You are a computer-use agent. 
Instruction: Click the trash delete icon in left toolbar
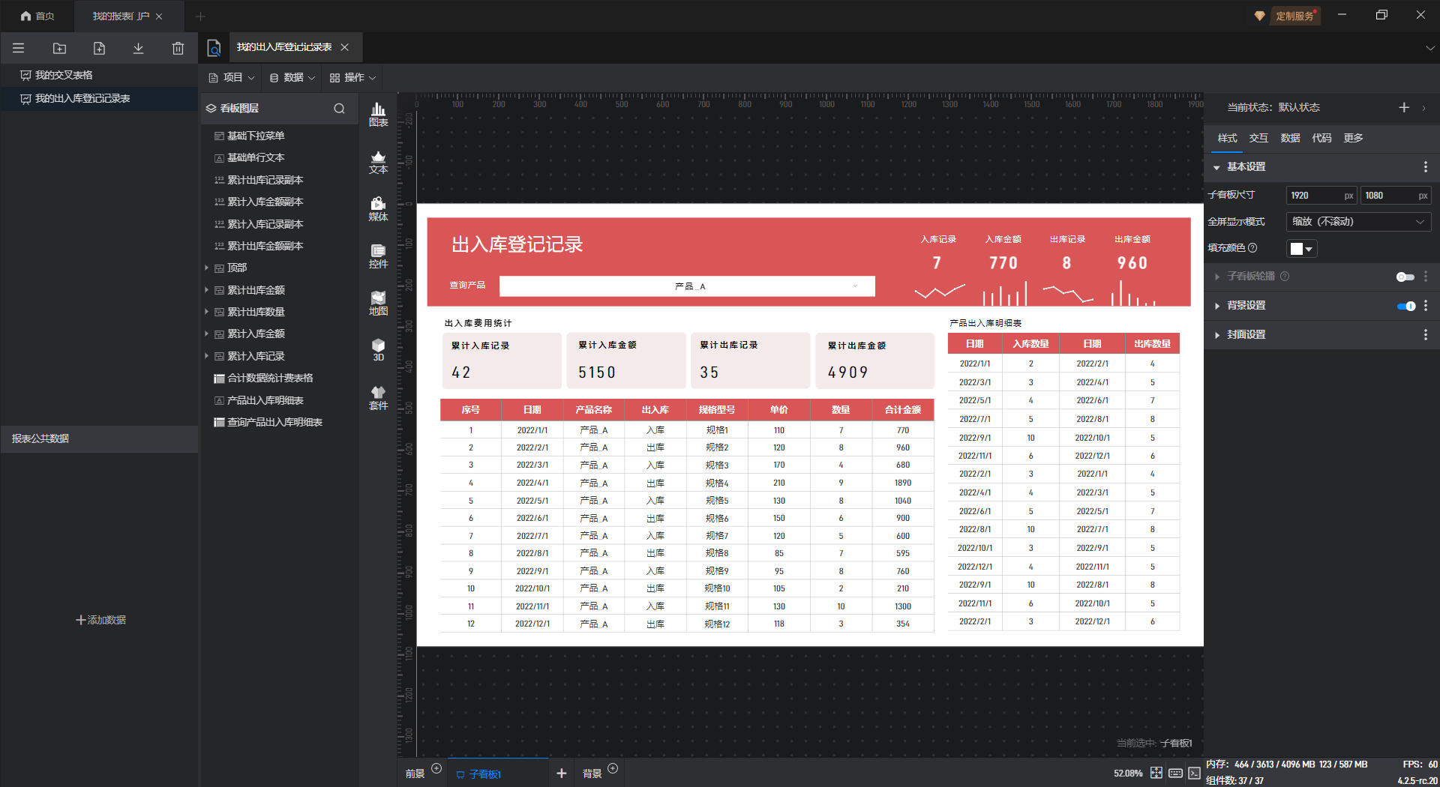[x=178, y=49]
